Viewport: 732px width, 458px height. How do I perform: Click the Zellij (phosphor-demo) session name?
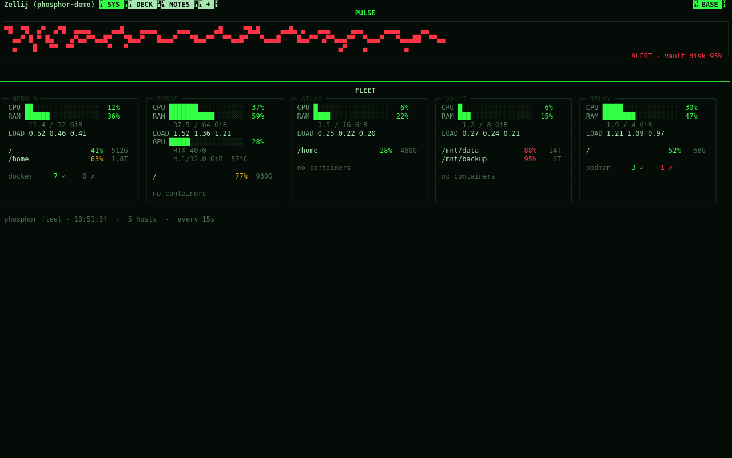pyautogui.click(x=49, y=5)
